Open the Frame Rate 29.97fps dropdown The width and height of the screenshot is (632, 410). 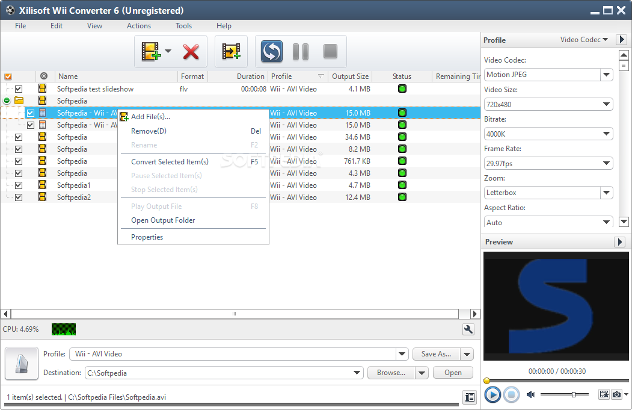tap(606, 163)
